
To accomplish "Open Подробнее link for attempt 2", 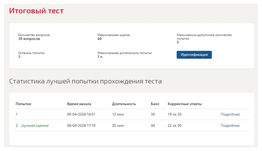I will tap(230, 126).
